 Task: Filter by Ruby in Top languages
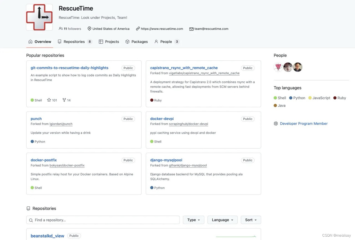click(x=340, y=98)
